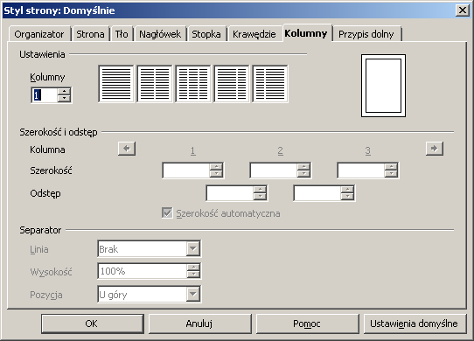Click the Anuluj button

199,324
